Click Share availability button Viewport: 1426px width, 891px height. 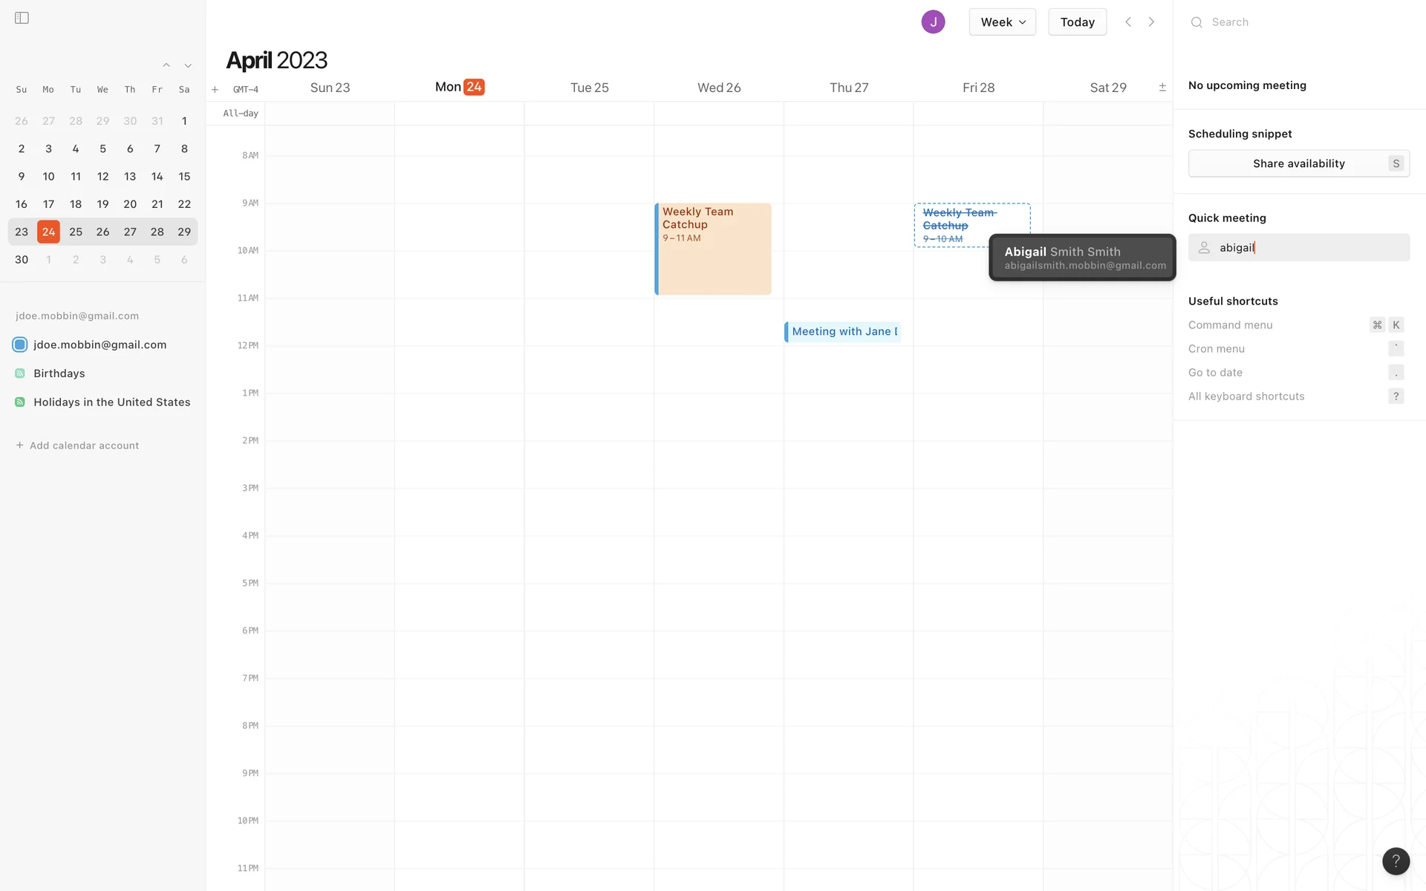coord(1298,163)
